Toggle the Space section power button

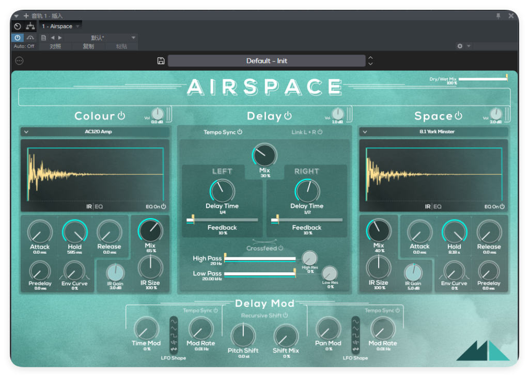click(x=458, y=116)
